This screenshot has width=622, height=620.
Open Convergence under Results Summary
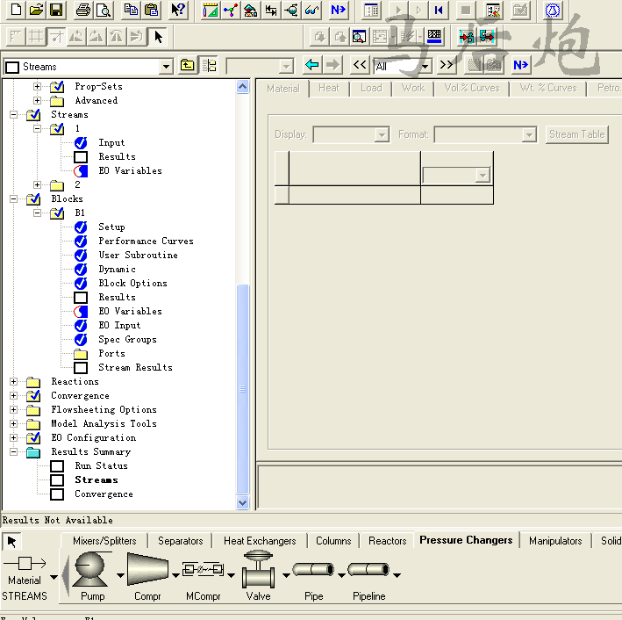coord(104,494)
